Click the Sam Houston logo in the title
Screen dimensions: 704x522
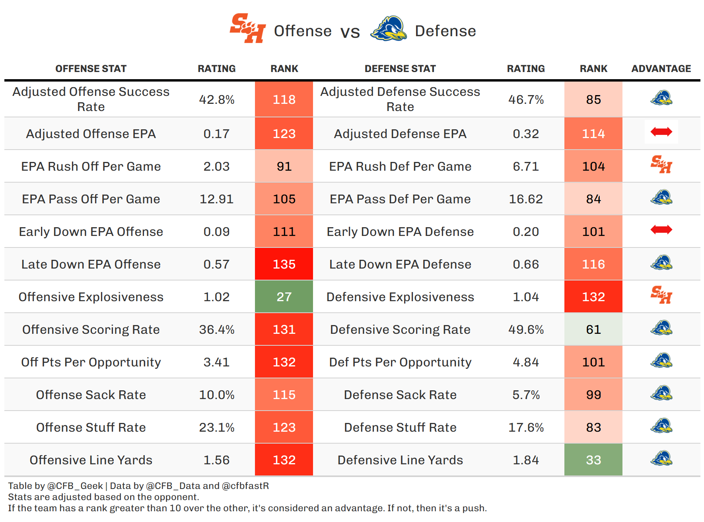(247, 28)
